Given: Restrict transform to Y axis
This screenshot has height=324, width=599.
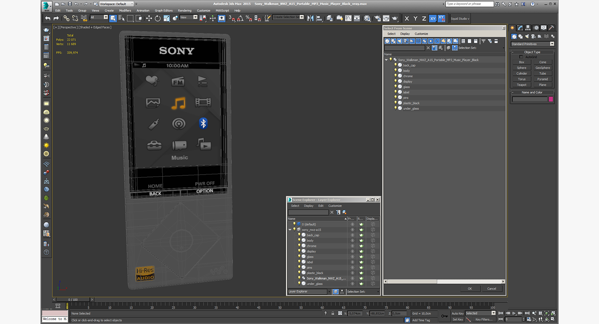Looking at the screenshot, I should [x=415, y=19].
